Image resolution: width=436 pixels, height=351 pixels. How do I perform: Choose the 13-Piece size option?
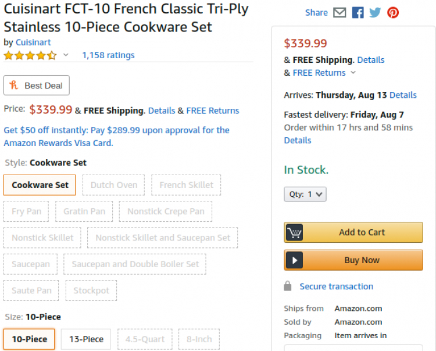coord(86,339)
